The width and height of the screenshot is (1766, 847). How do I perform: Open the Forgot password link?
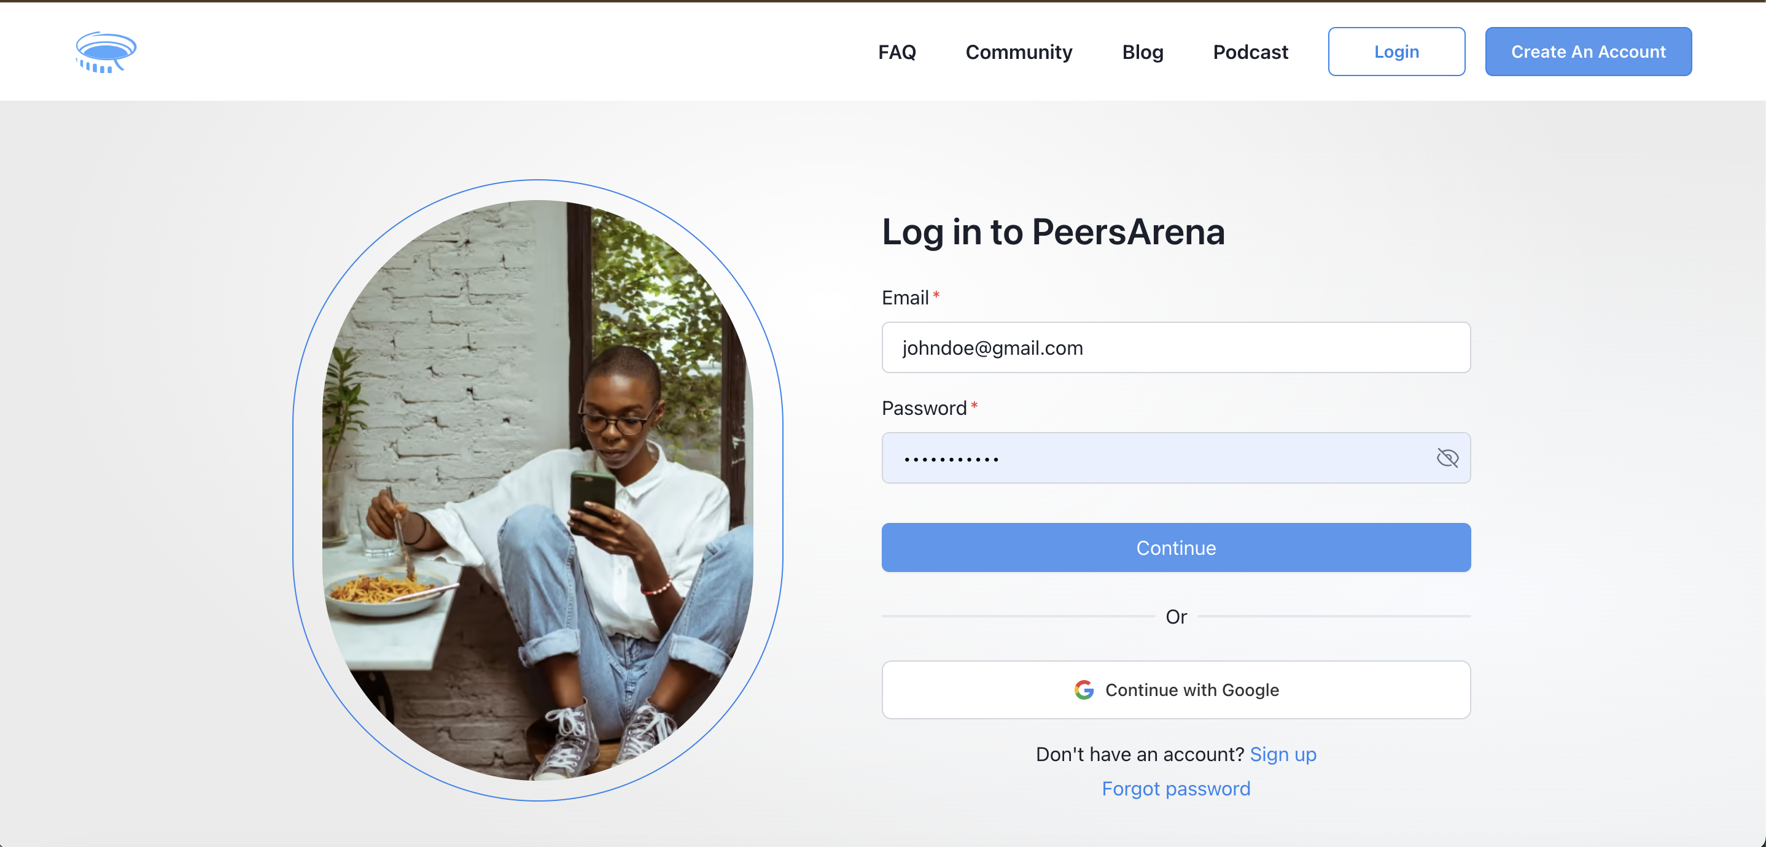coord(1176,788)
